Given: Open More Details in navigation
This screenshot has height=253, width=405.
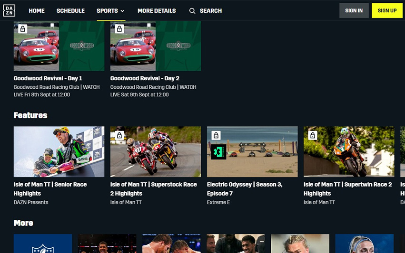Looking at the screenshot, I should [157, 11].
